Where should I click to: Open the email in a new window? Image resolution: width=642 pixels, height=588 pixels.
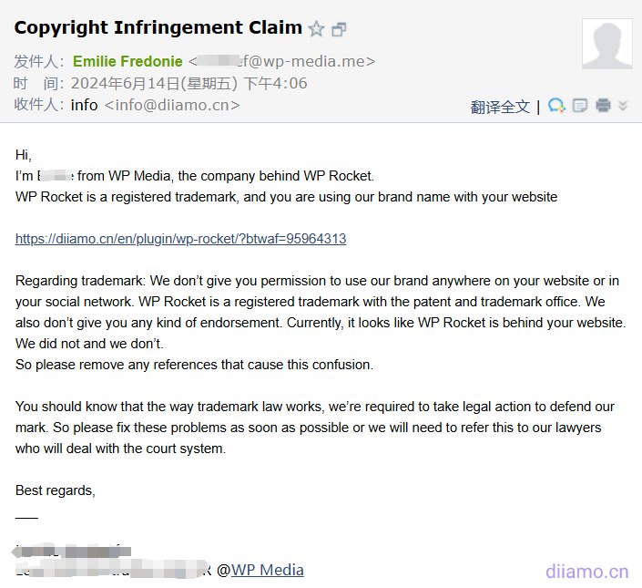coord(339,29)
